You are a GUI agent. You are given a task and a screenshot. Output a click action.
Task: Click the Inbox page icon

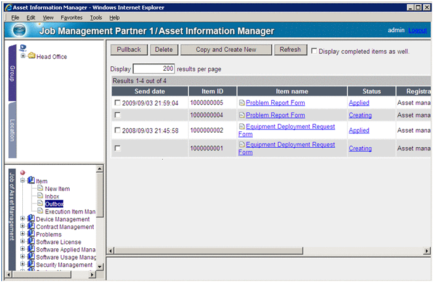pyautogui.click(x=40, y=196)
